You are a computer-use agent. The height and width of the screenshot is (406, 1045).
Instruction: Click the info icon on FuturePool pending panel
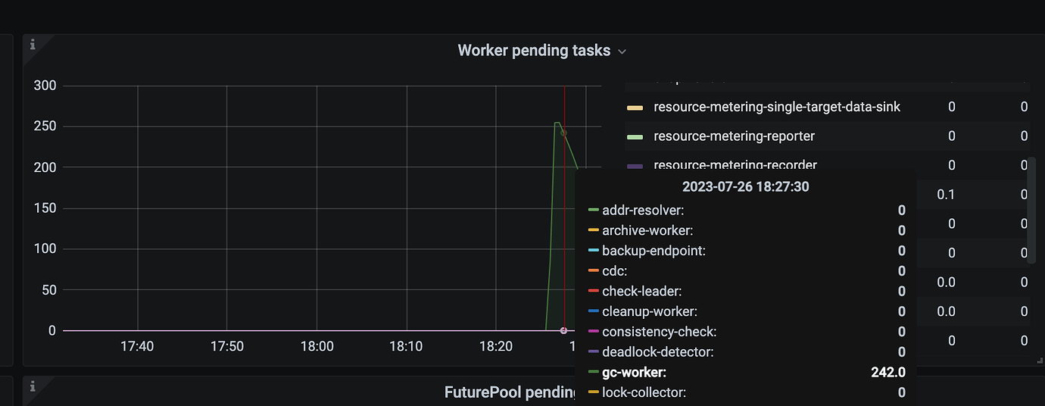tap(33, 386)
